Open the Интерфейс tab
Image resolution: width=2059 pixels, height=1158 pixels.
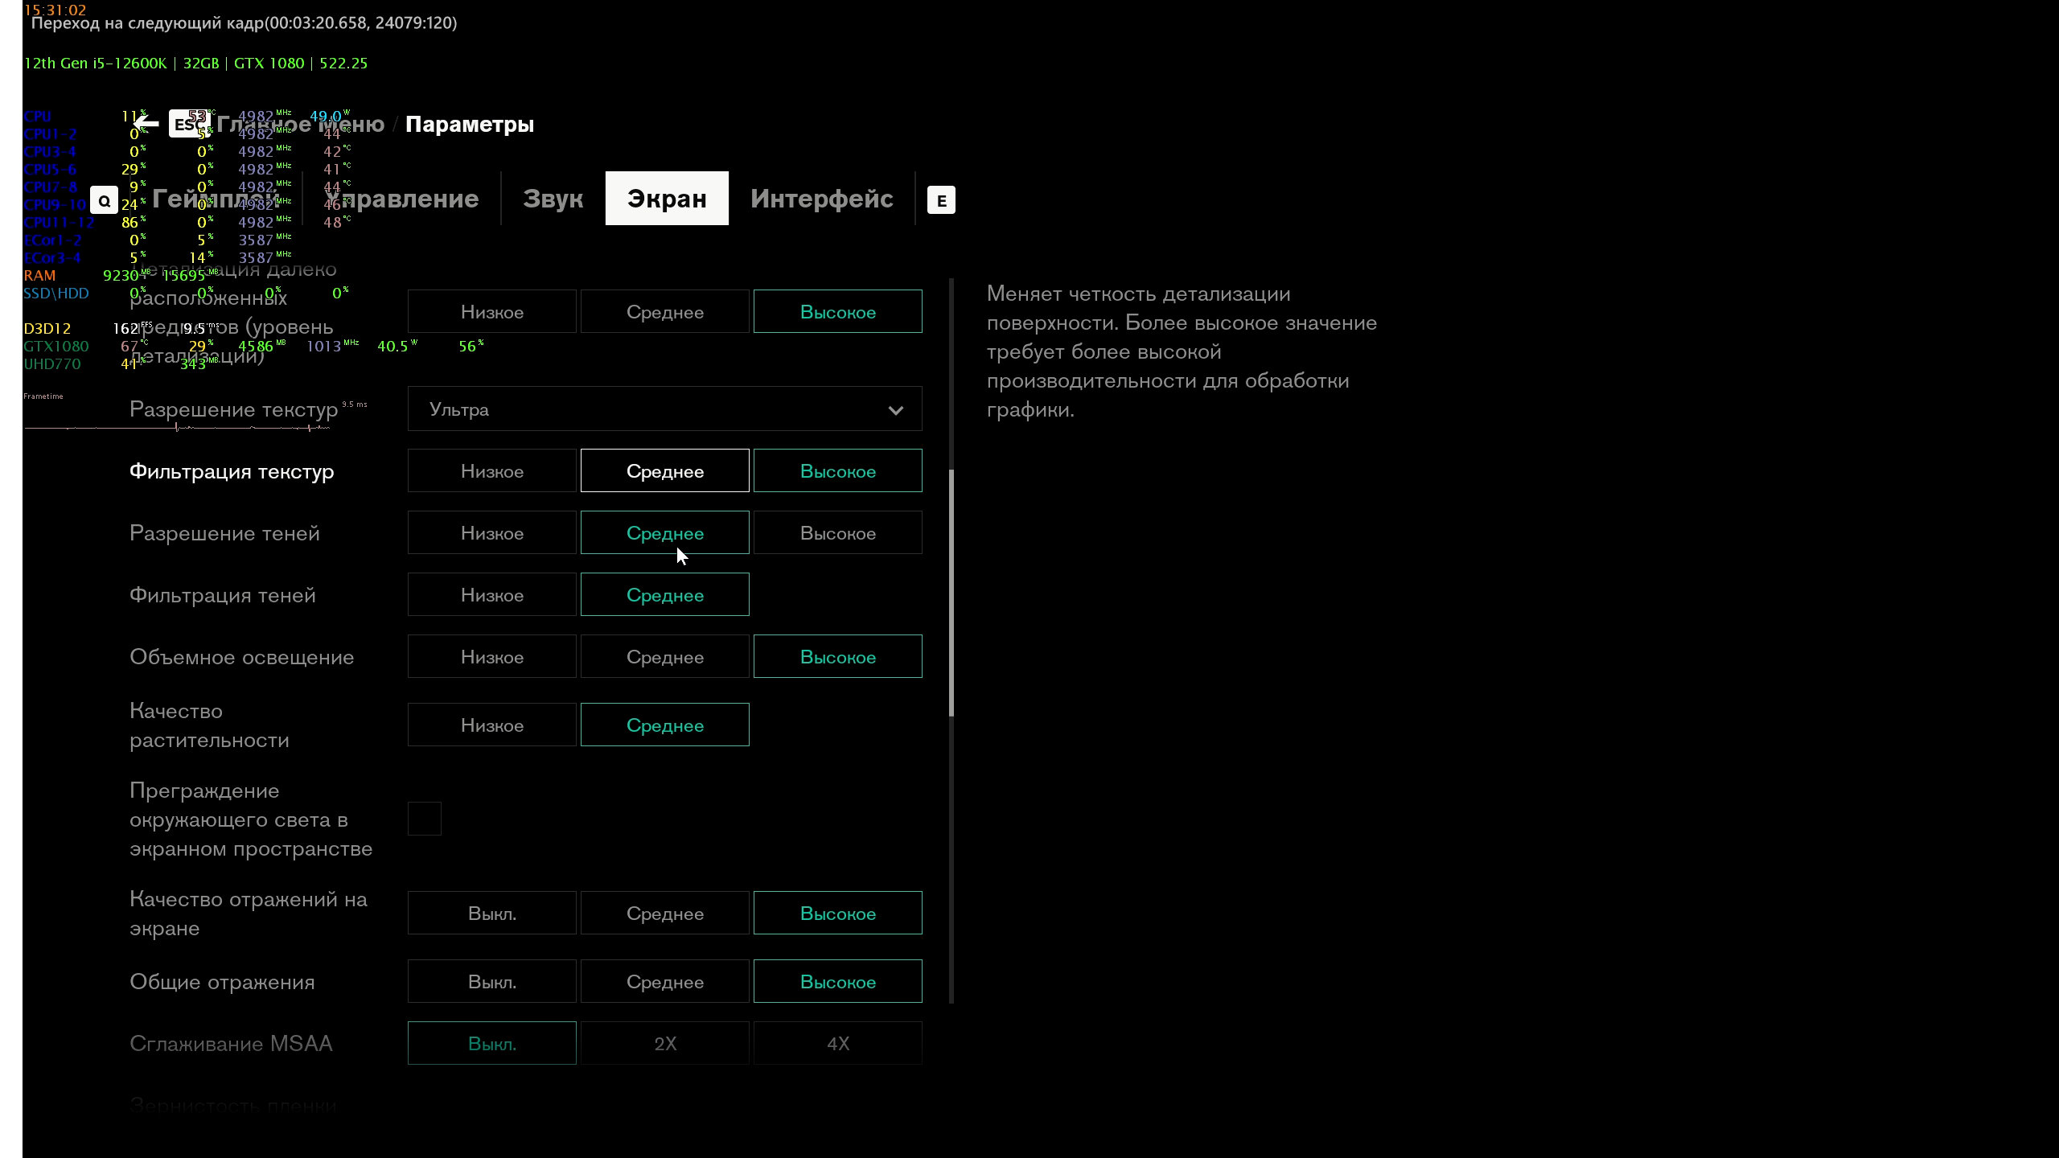coord(821,199)
